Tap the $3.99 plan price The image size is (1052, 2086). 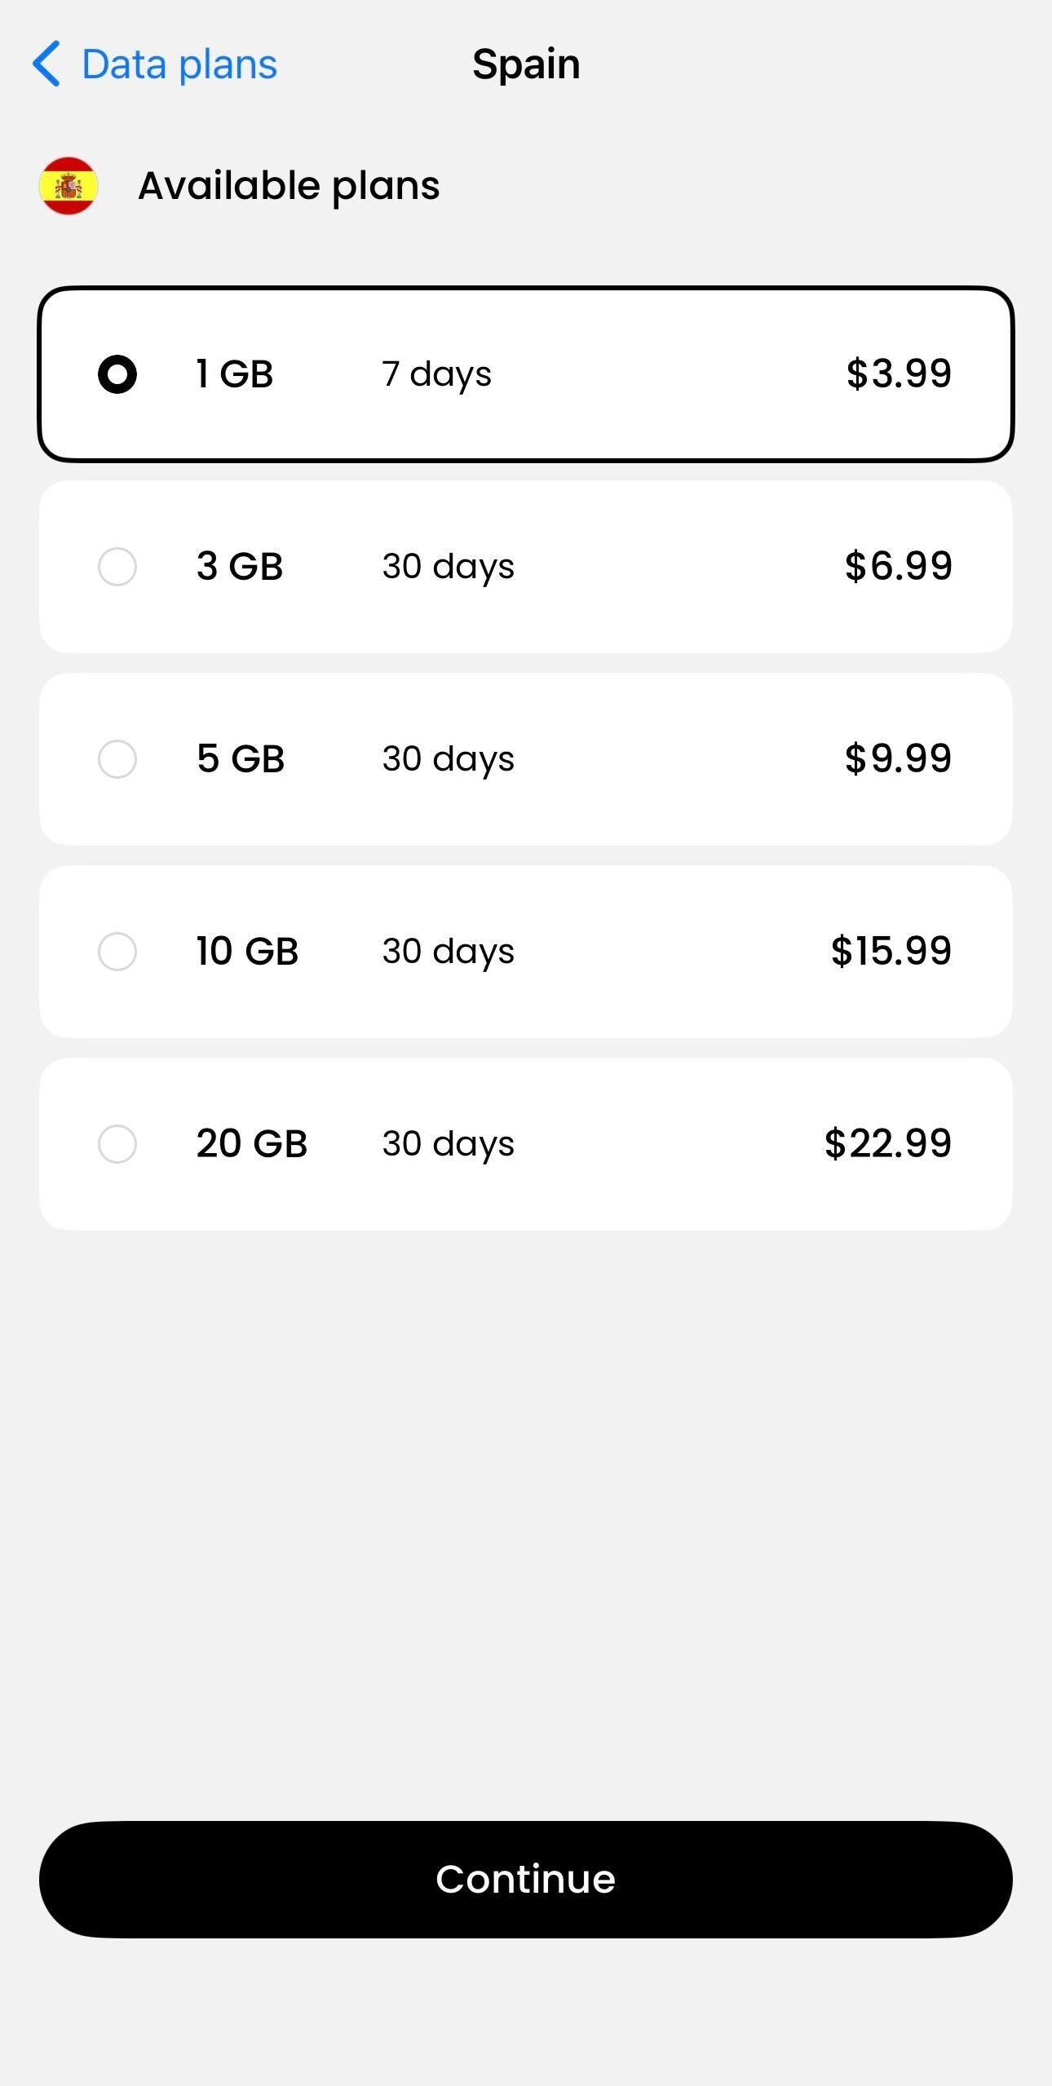899,373
